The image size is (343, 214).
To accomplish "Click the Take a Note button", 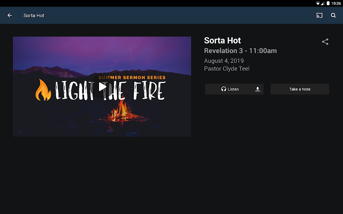I will tap(300, 89).
